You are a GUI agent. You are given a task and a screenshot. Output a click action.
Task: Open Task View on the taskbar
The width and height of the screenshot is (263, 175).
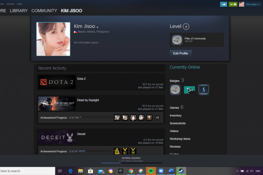(60, 171)
